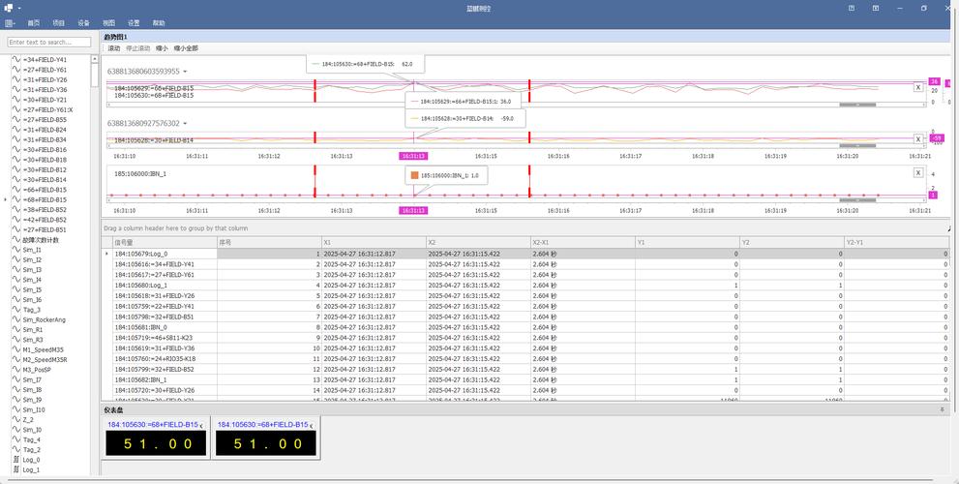This screenshot has width=959, height=484.
Task: Click scrollbar thumb of the top trend chart
Action: click(x=857, y=105)
